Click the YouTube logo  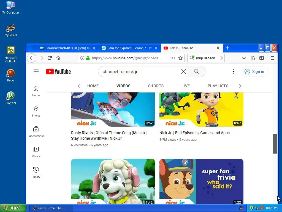point(58,71)
